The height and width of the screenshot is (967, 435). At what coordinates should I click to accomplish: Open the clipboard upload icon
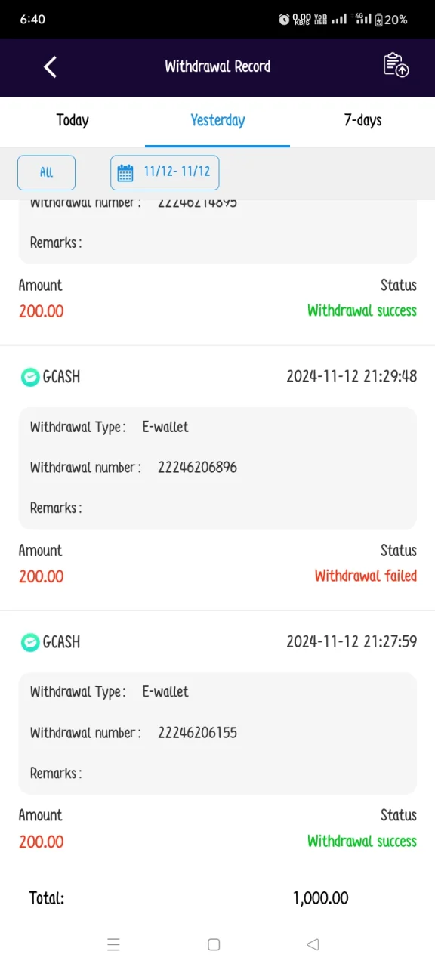coord(396,65)
